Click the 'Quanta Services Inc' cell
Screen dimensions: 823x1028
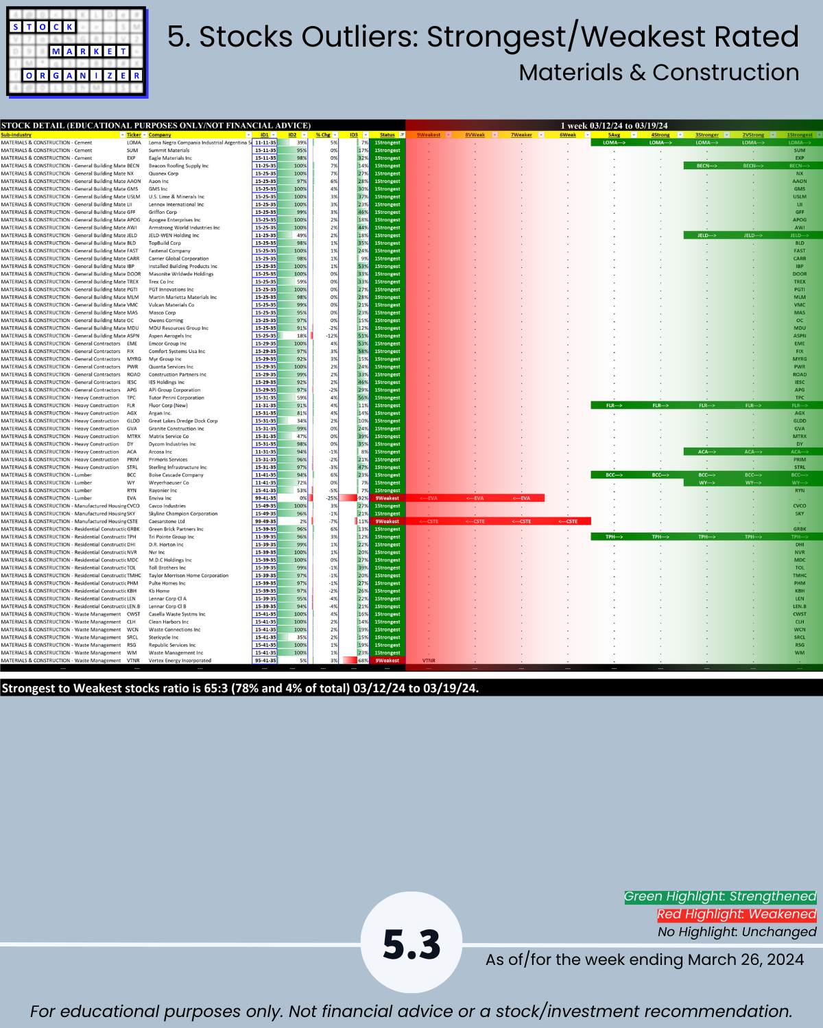200,367
